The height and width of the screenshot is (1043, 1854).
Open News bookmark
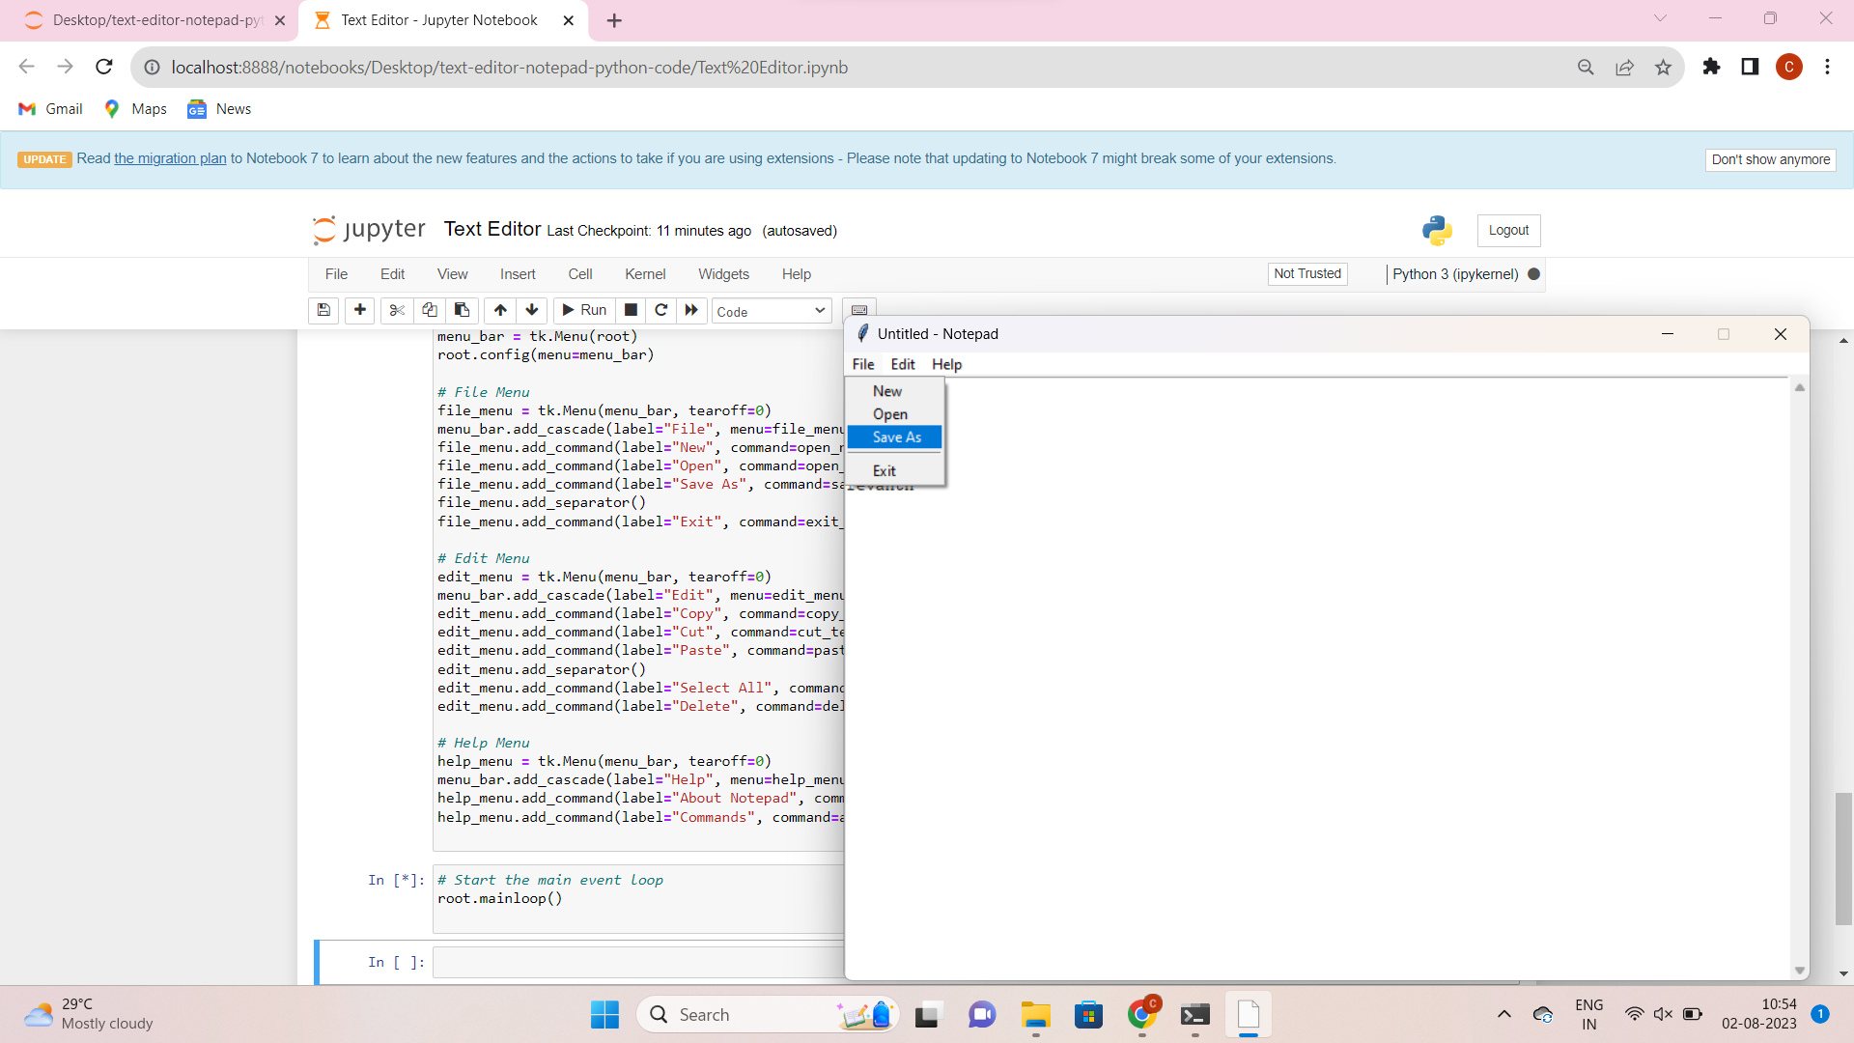[219, 109]
